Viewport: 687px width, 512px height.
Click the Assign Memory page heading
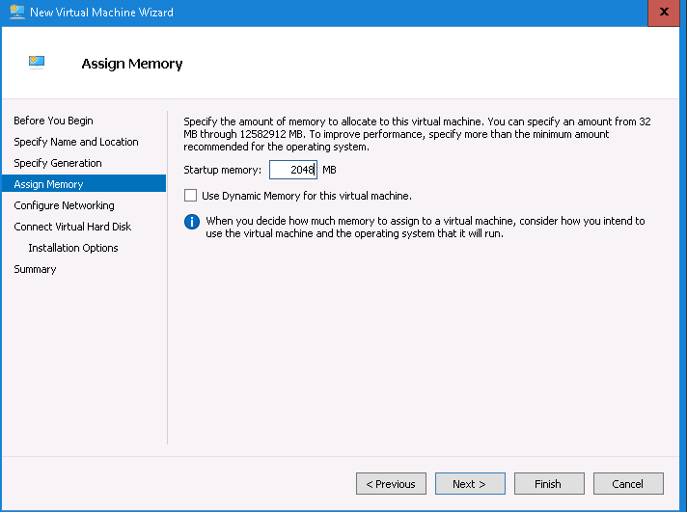(x=132, y=64)
